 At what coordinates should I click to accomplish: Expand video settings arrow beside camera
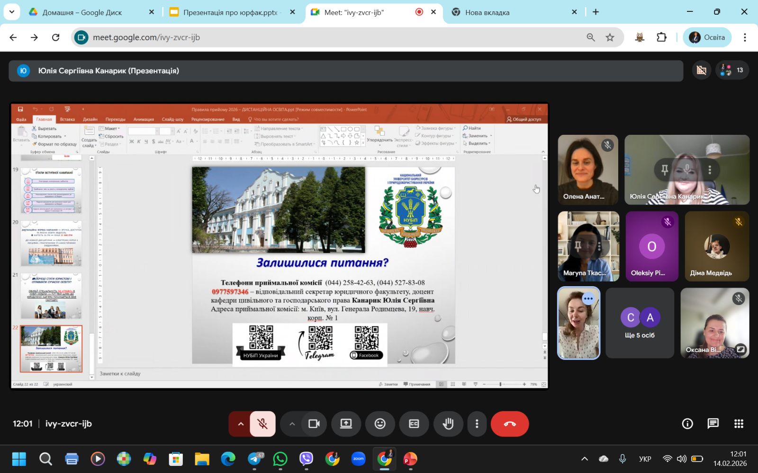click(292, 424)
